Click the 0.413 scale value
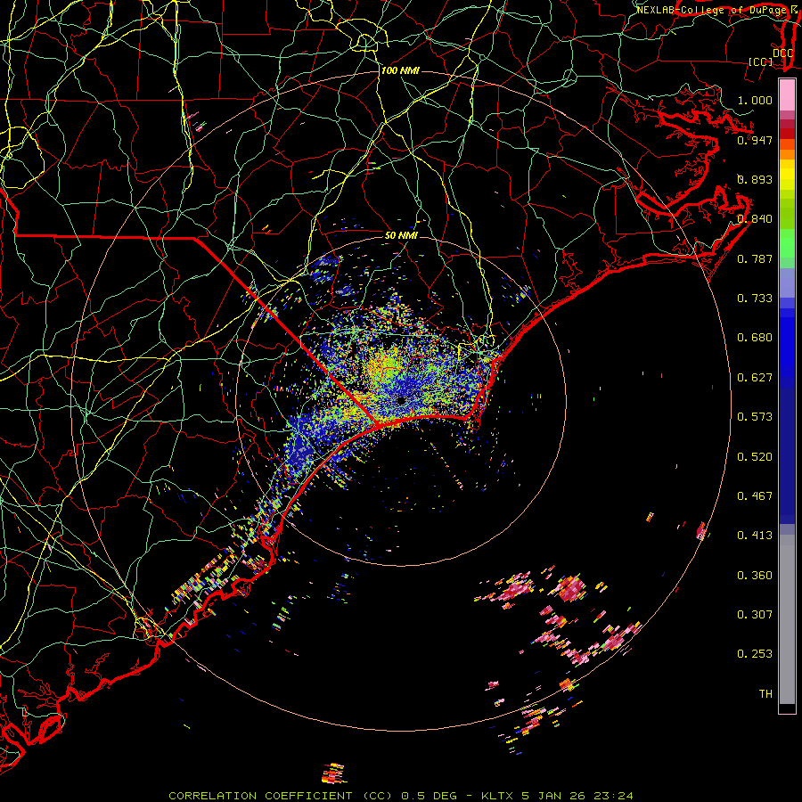Screen dimensions: 802x802 (x=755, y=536)
